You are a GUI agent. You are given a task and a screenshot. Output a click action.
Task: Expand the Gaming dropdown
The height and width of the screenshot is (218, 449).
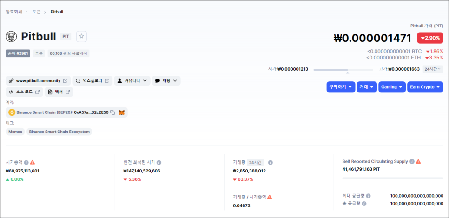click(392, 87)
